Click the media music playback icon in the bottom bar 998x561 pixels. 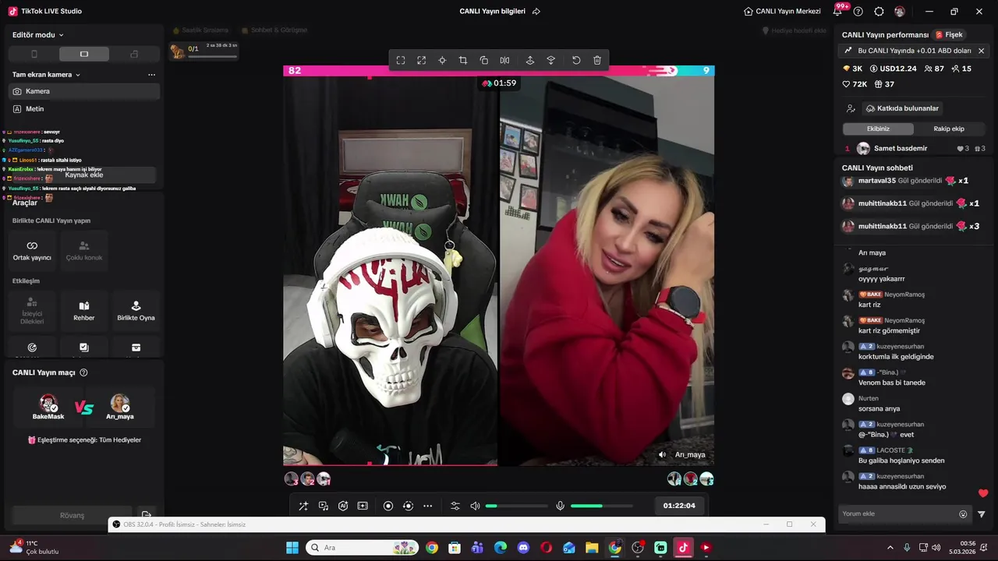pyautogui.click(x=324, y=506)
